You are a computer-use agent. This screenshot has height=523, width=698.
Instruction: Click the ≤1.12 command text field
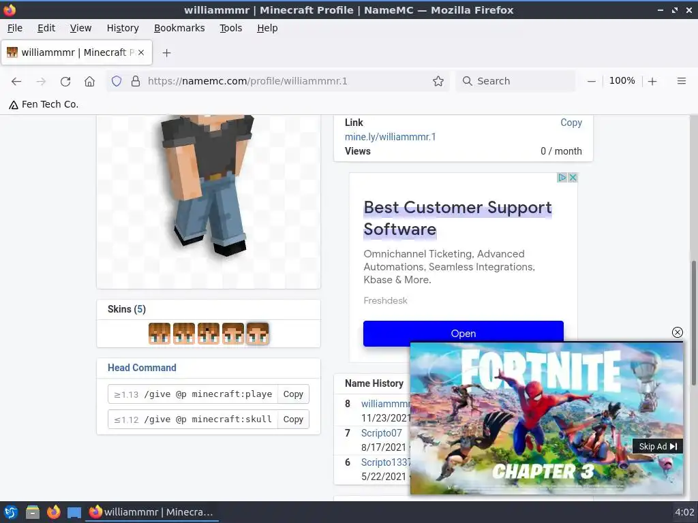point(207,419)
